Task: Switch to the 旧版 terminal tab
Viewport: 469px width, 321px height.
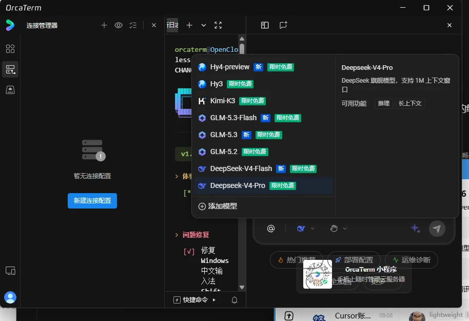Action: 172,25
